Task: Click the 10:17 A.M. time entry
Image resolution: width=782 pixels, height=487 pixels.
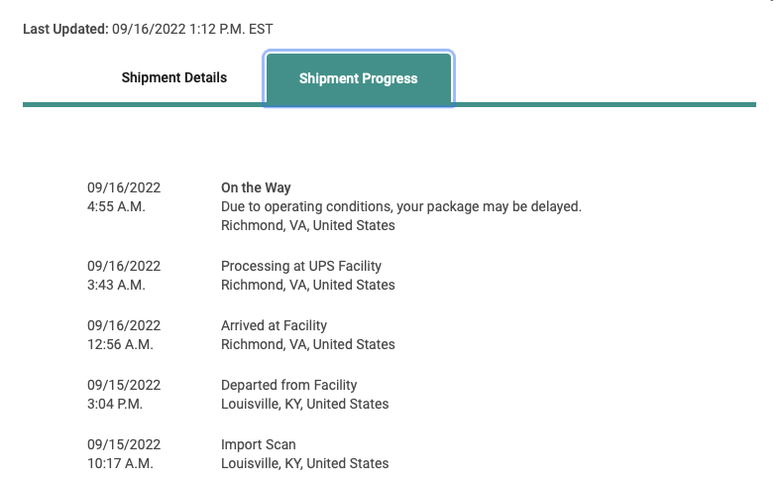Action: 120,463
